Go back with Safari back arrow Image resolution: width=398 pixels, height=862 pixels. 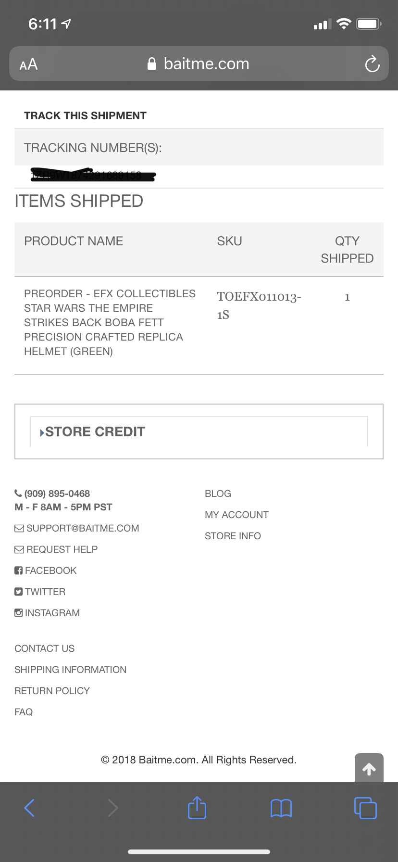click(29, 808)
